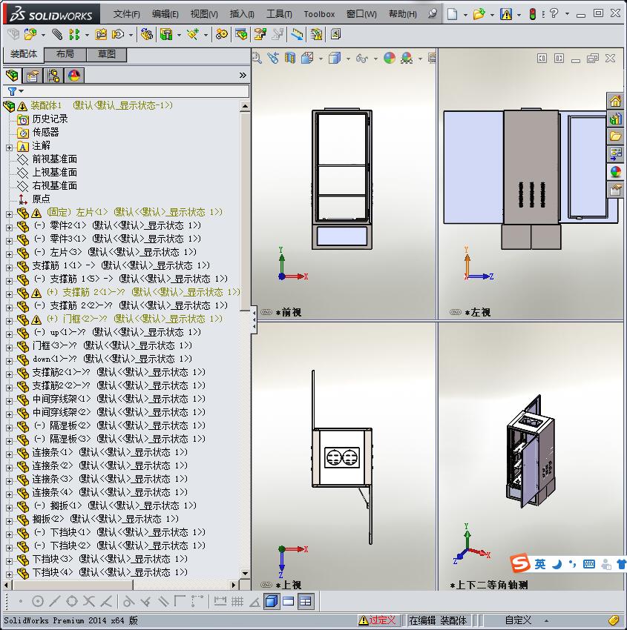627x630 pixels.
Task: Expand 下挡块<4> tree node
Action: coord(9,574)
